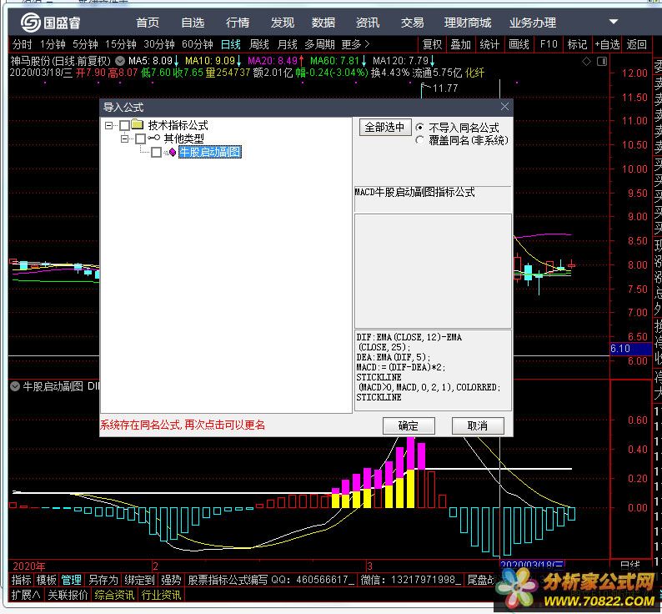
Task: Click the 其他类型 node connector icon
Action: pos(154,138)
